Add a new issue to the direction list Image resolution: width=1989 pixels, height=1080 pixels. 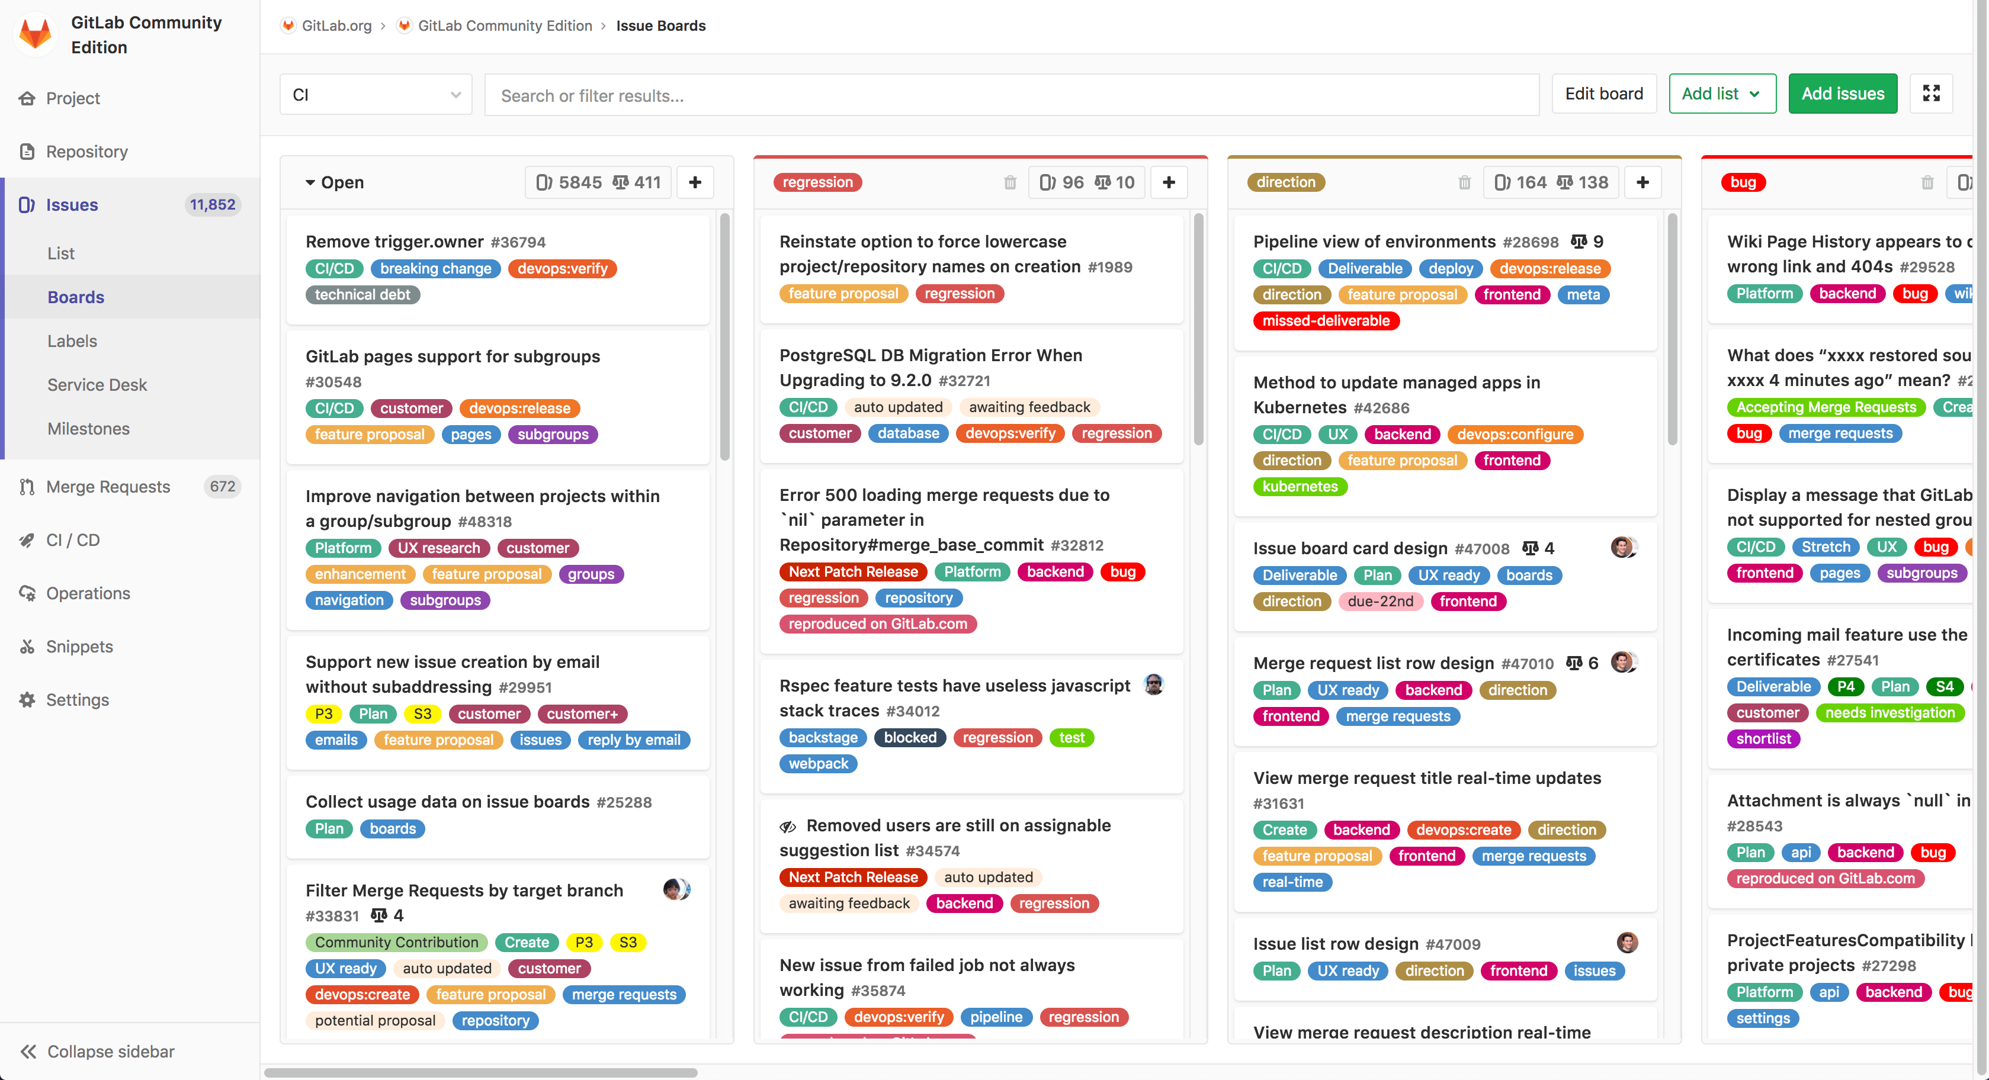pos(1642,182)
